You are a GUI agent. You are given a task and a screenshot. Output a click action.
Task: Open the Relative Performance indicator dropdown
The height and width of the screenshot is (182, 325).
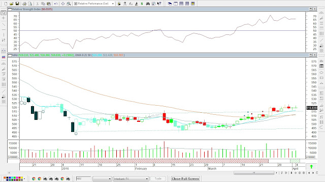pos(113,4)
